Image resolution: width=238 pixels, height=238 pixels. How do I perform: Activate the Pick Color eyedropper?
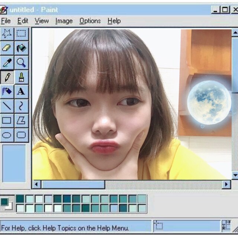coord(7,62)
